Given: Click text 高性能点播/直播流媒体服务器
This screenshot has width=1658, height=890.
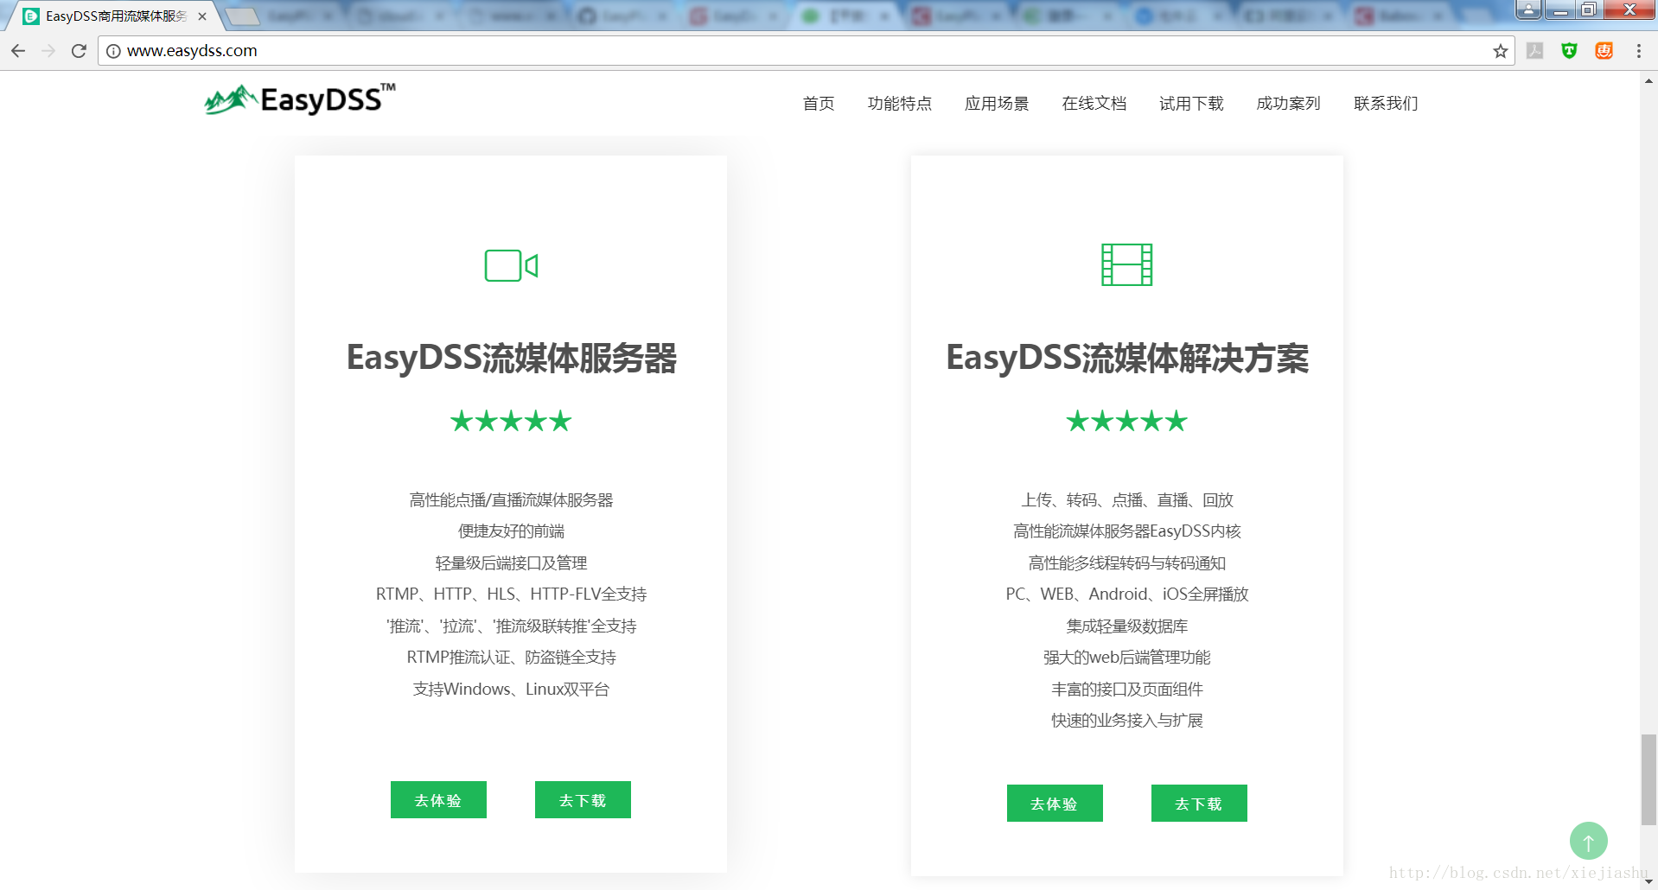Looking at the screenshot, I should click(511, 499).
